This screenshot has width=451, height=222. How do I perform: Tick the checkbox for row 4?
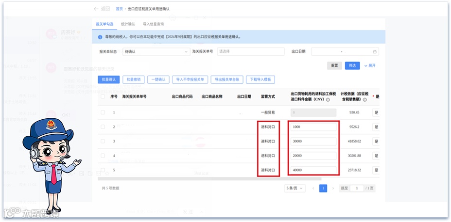[103, 156]
